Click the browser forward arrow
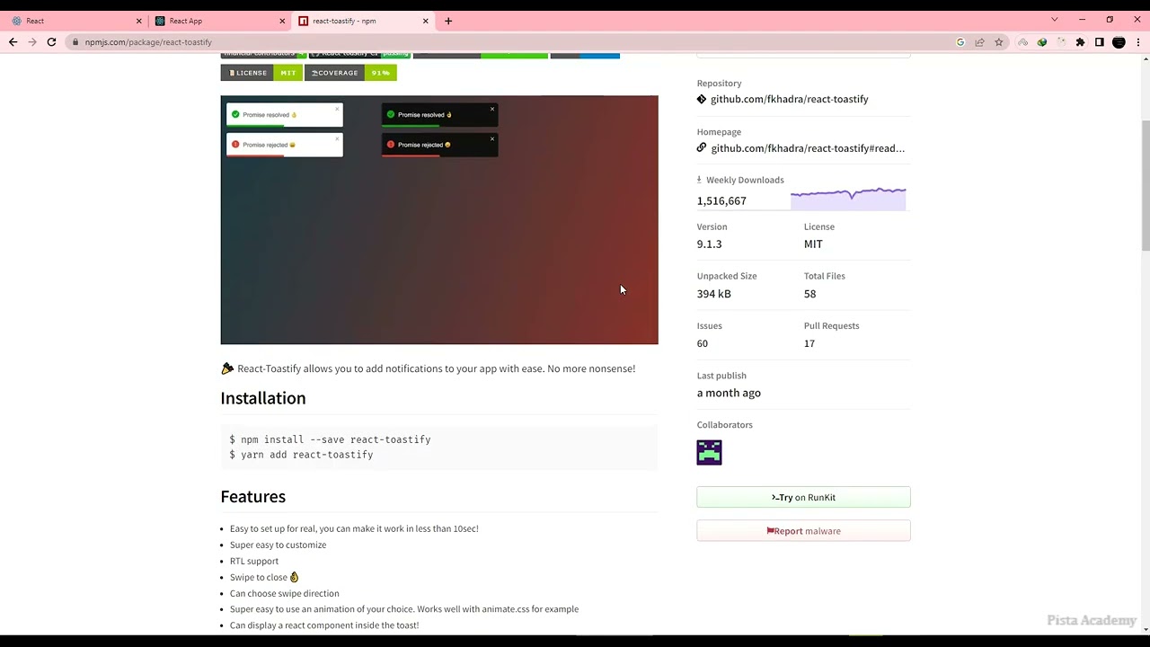Image resolution: width=1150 pixels, height=647 pixels. click(x=32, y=42)
